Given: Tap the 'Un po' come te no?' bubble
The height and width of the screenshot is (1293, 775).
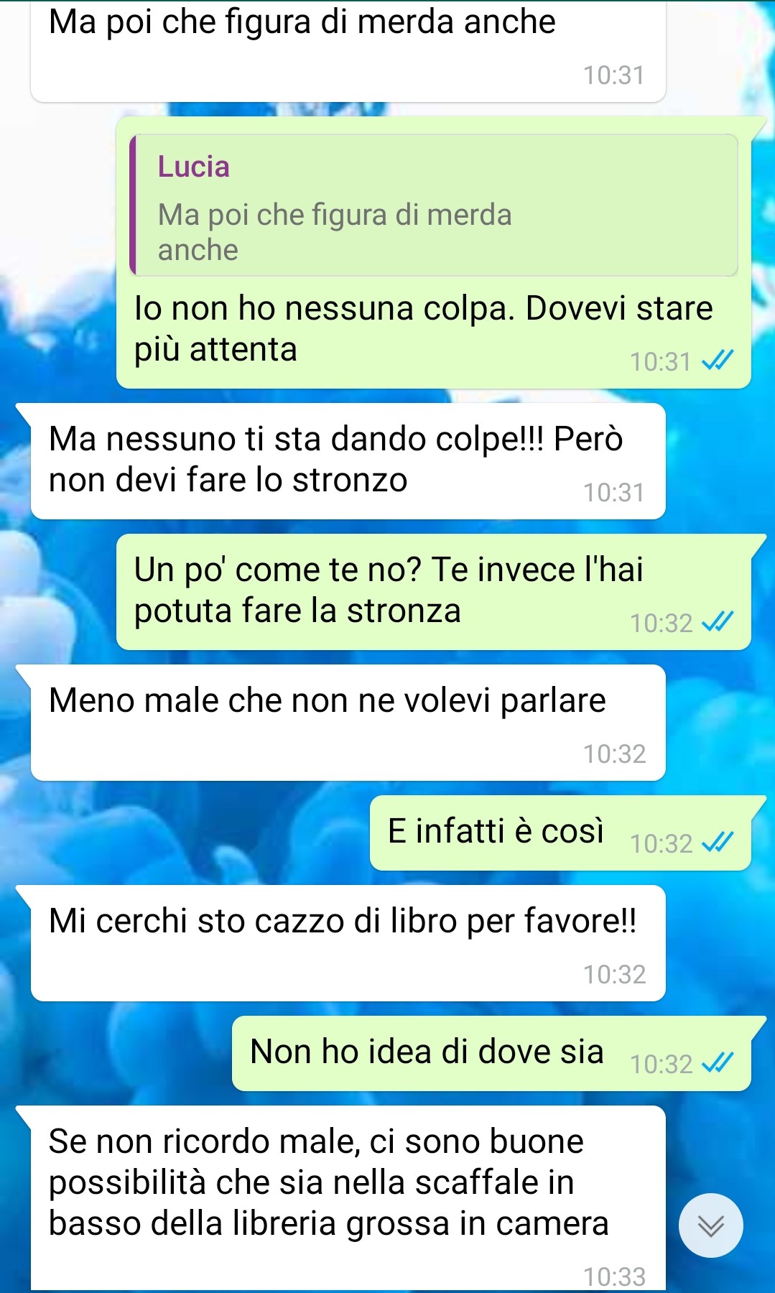Looking at the screenshot, I should [x=434, y=592].
